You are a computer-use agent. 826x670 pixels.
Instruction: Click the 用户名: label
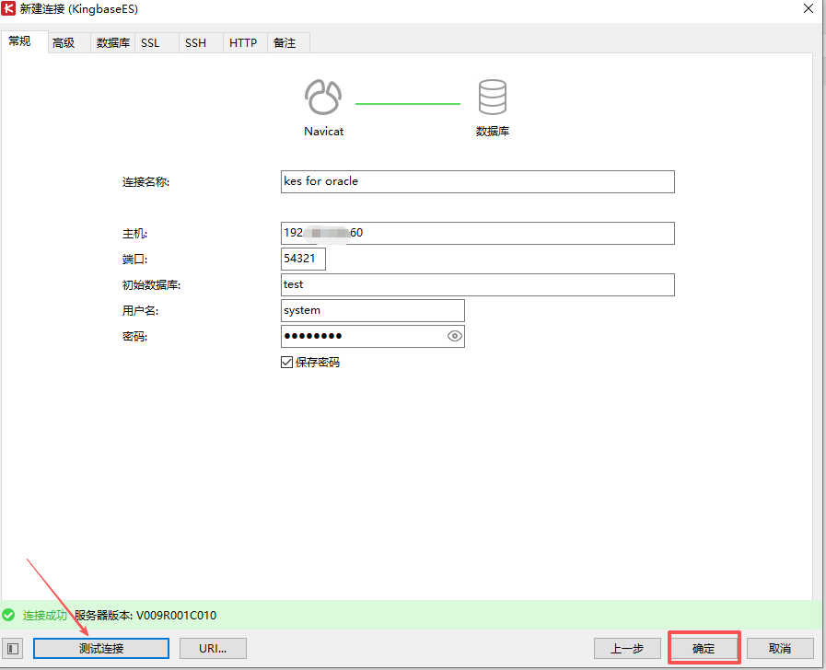point(140,311)
